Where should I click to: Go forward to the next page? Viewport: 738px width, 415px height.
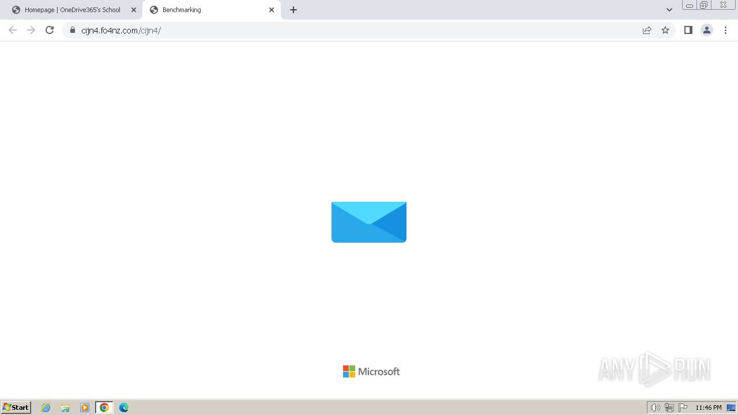pos(31,30)
